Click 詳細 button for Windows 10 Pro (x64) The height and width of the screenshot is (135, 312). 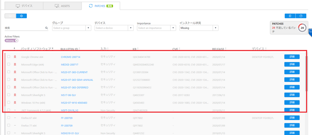(292, 102)
